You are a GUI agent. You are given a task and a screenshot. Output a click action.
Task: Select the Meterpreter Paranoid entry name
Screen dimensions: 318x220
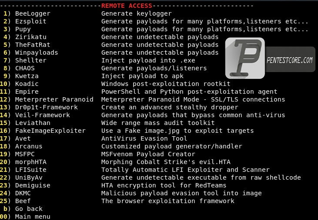[54, 99]
